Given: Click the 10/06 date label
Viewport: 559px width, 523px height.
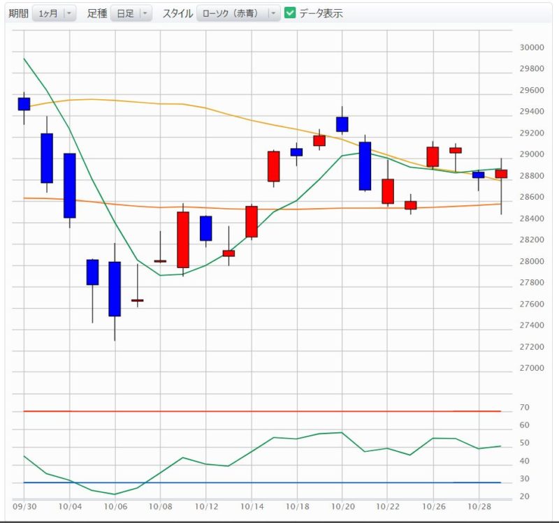Looking at the screenshot, I should click(115, 506).
